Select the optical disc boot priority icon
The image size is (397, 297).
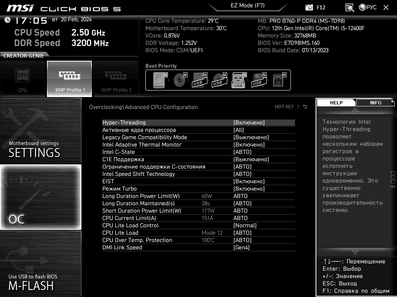pos(180,80)
